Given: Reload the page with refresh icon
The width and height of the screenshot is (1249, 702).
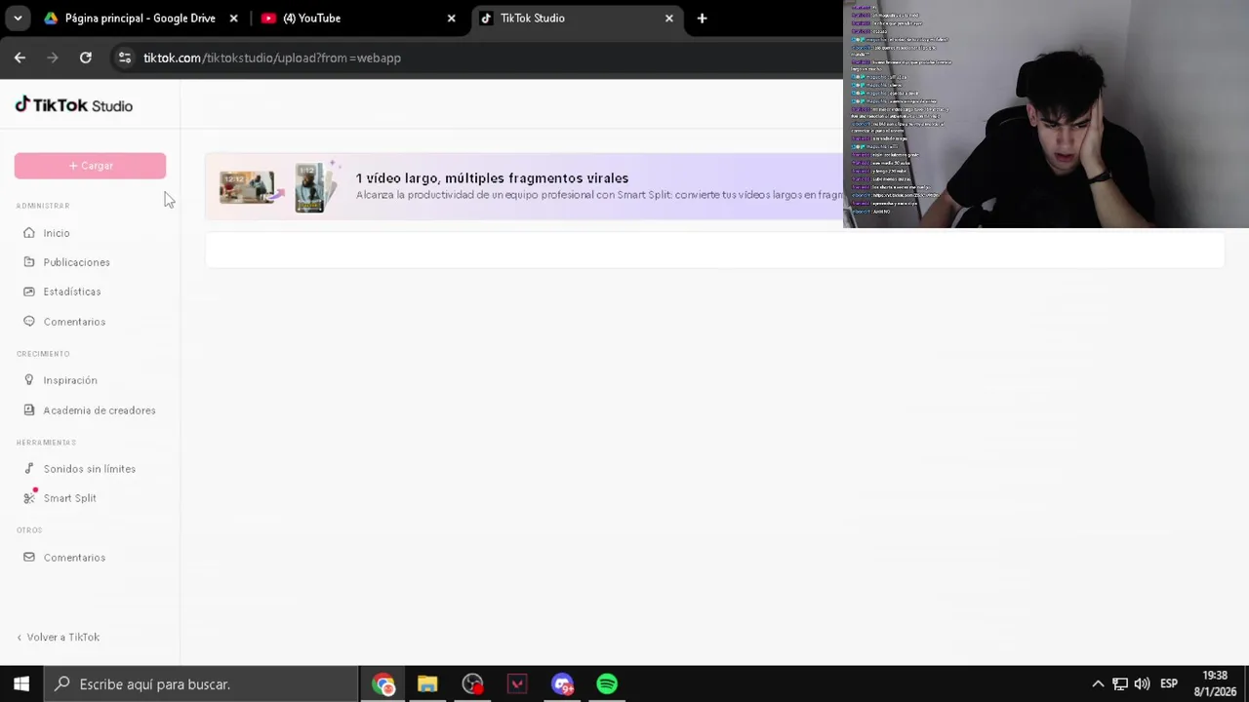Looking at the screenshot, I should tap(86, 58).
